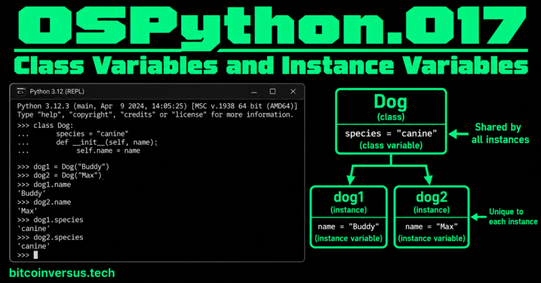Screen dimensions: 541x283
Task: Click the "(instance)" label under dog2
Action: tap(432, 210)
